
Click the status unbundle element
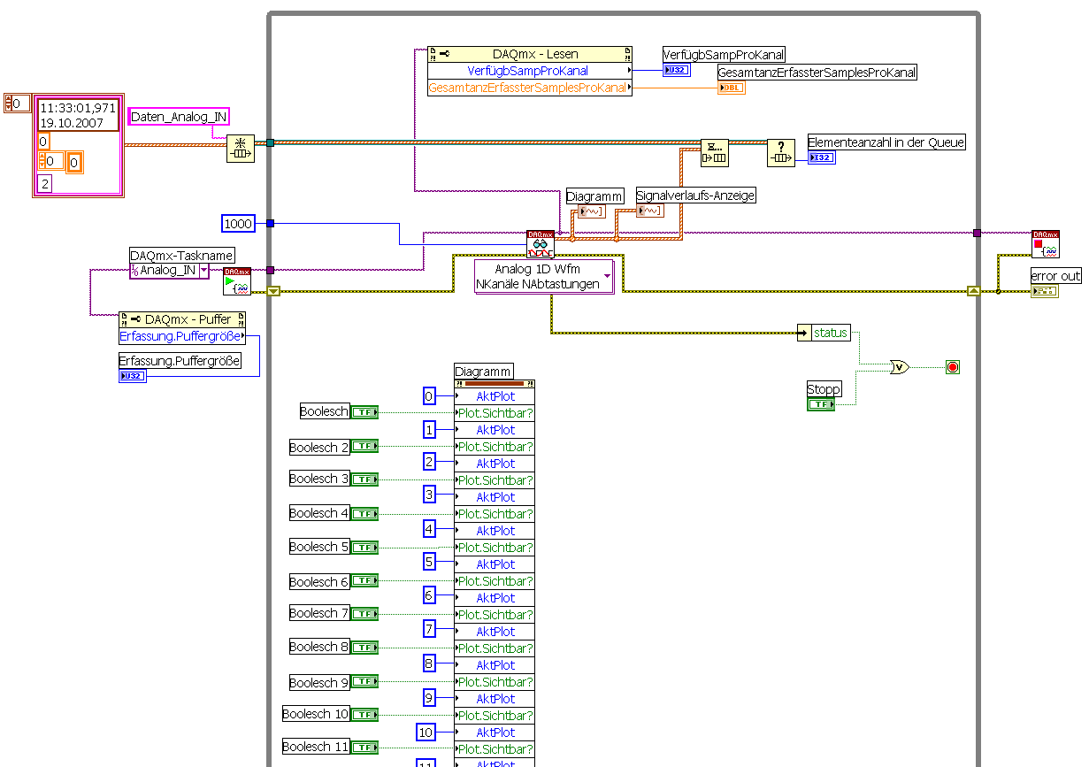point(824,333)
